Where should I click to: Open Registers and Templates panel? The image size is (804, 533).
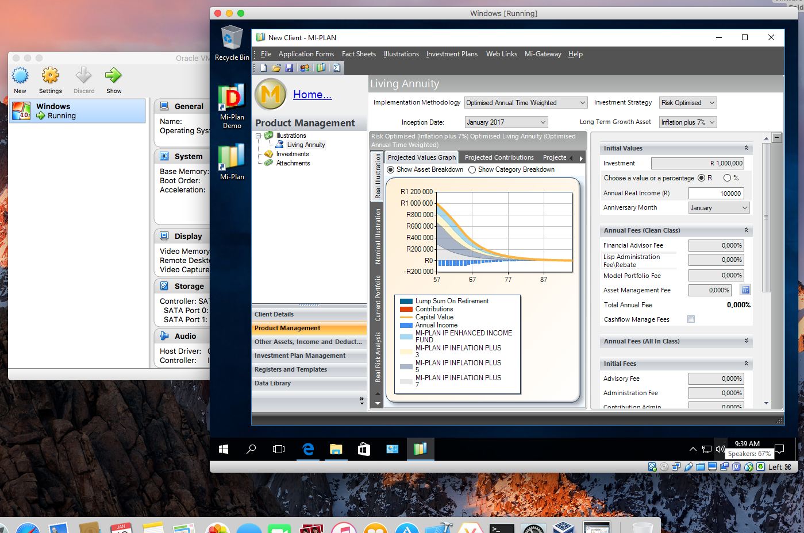[309, 370]
